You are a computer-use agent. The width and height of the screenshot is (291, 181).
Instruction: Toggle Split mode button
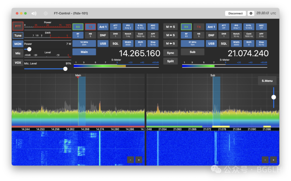tap(170, 61)
